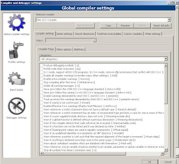Click the flags list vertical scrollbar thumb
Screen dimensions: 179x164
tap(166, 85)
